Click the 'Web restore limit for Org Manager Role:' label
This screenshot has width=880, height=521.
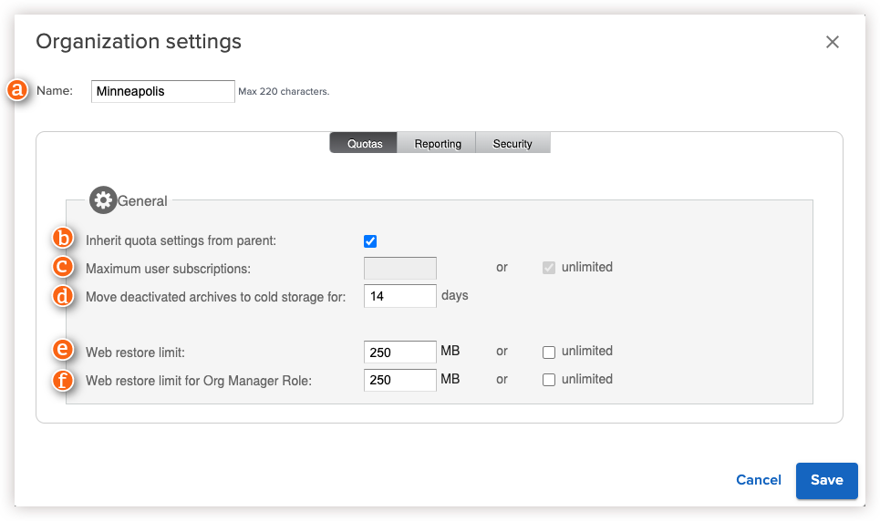[x=198, y=380]
